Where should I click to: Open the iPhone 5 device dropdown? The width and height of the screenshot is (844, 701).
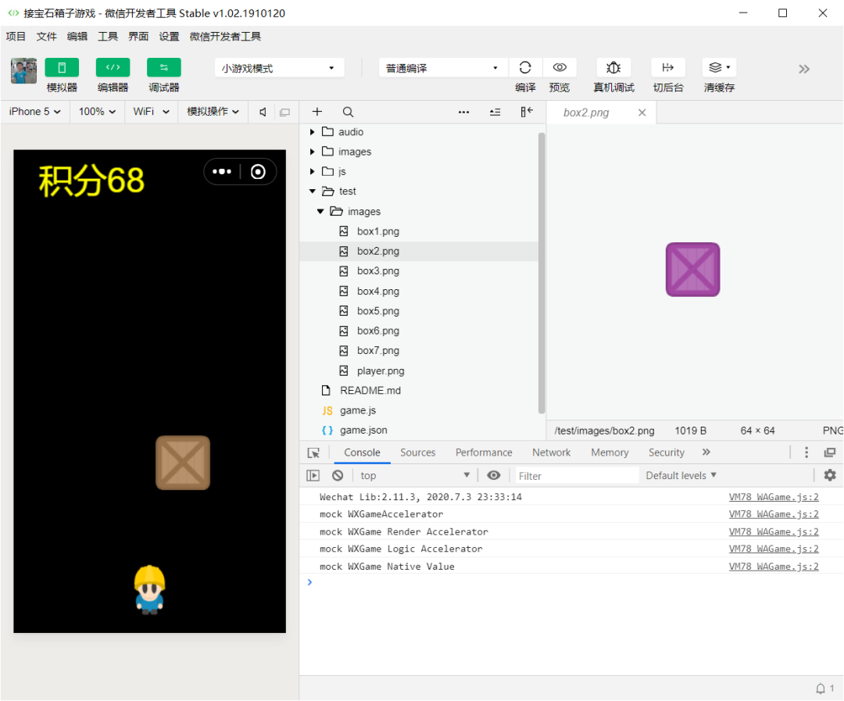click(35, 112)
